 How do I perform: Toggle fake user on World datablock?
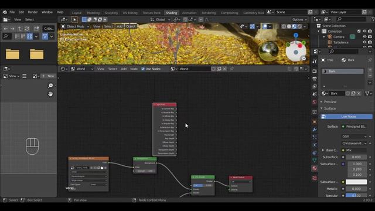coord(213,69)
